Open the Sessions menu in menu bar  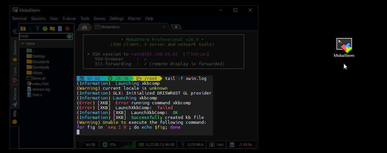38,19
